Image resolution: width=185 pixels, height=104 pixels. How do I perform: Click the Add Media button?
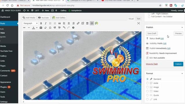click(29, 18)
